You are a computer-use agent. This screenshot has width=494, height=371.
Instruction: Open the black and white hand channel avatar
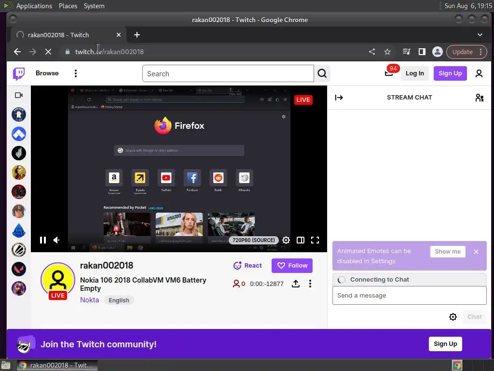19,153
